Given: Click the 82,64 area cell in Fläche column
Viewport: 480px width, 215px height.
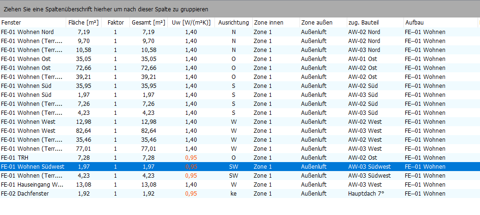Looking at the screenshot, I should (83, 131).
